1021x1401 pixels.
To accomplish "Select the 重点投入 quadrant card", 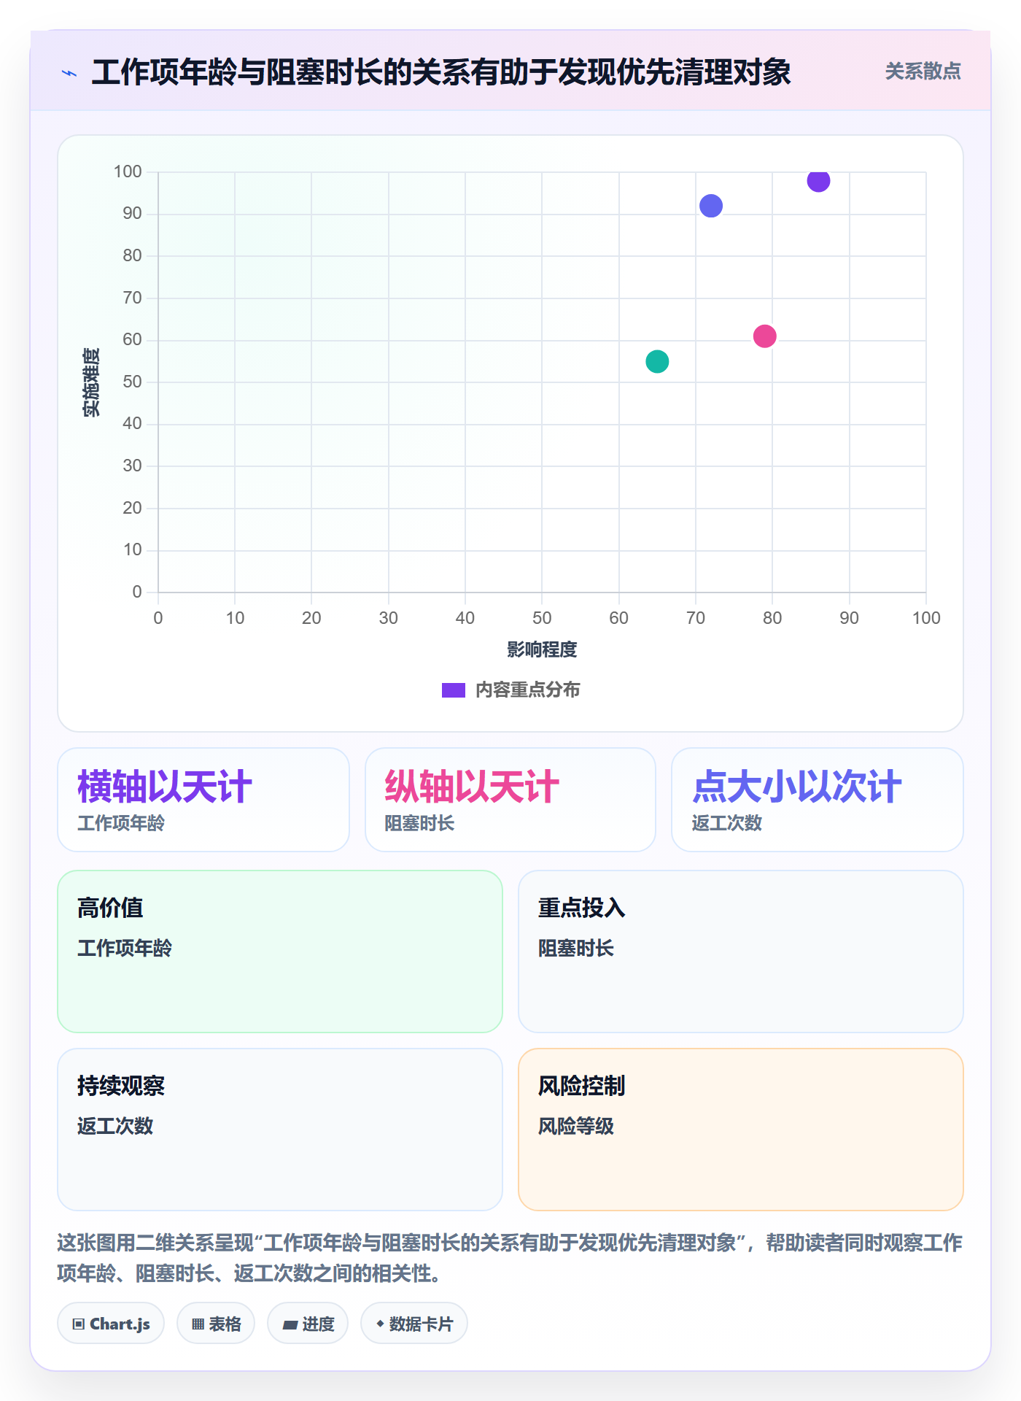I will [741, 952].
